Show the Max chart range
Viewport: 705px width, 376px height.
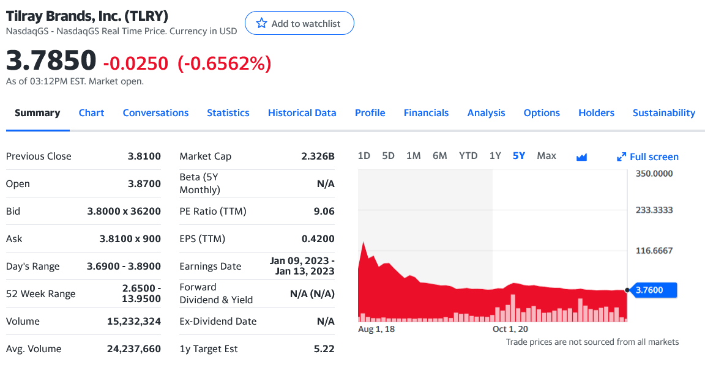pos(546,156)
